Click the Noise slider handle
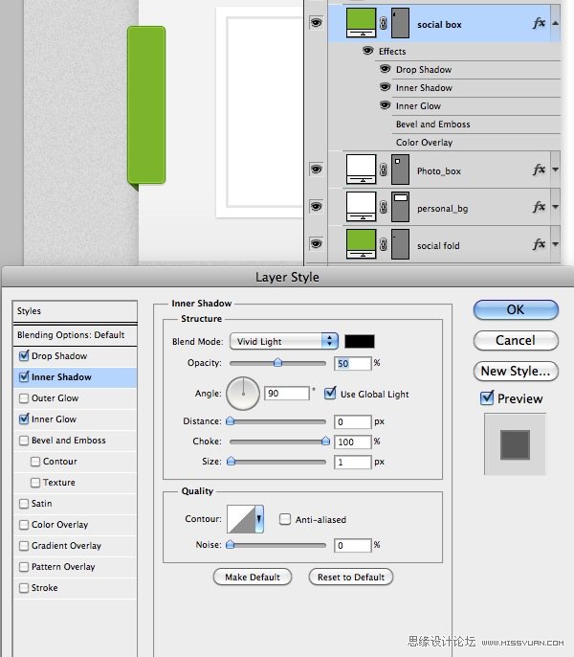The width and height of the screenshot is (574, 657). tap(230, 544)
